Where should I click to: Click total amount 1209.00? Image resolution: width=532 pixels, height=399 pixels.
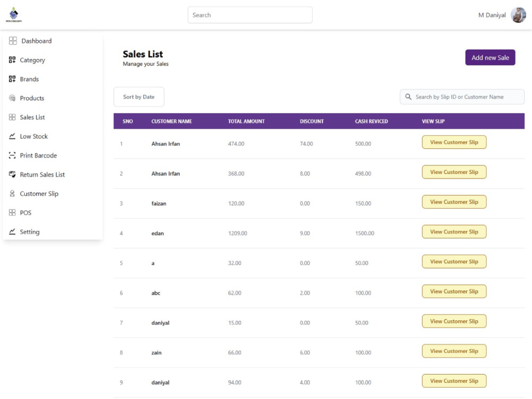coord(237,234)
